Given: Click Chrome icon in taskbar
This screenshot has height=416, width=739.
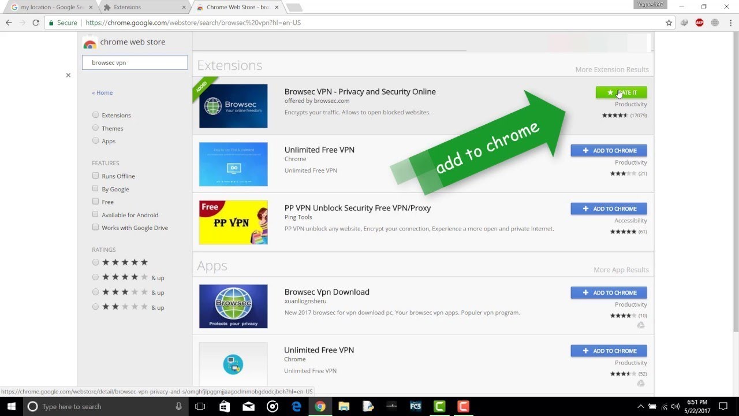Looking at the screenshot, I should 320,406.
